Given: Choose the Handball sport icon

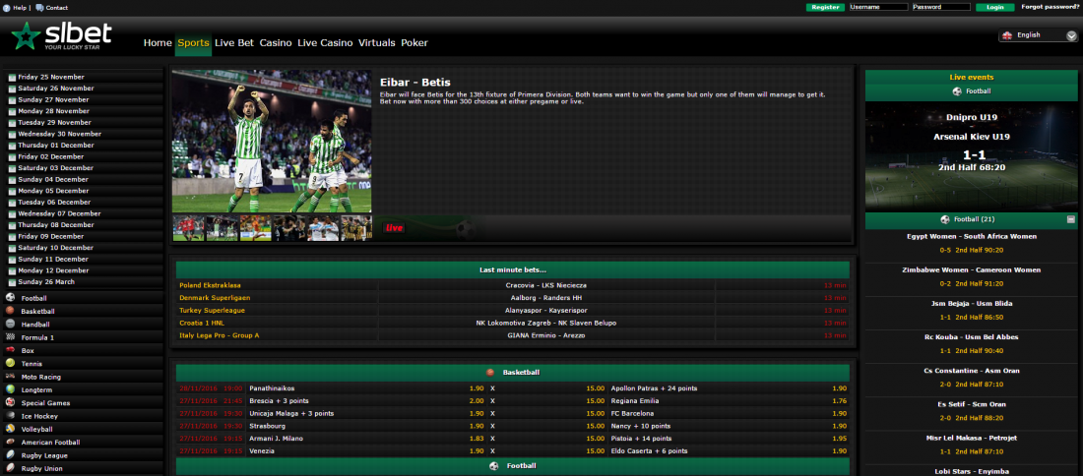Looking at the screenshot, I should pyautogui.click(x=11, y=325).
